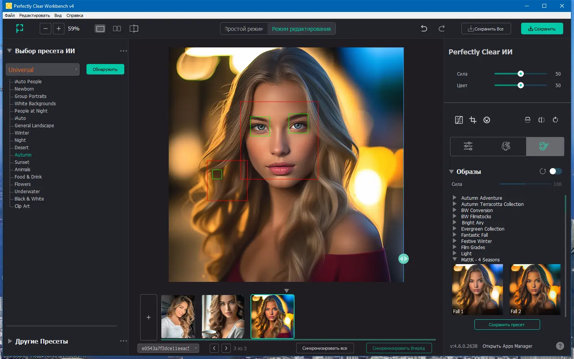Click the Сохранить Все button
Screen dimensions: 574x359
click(486, 29)
